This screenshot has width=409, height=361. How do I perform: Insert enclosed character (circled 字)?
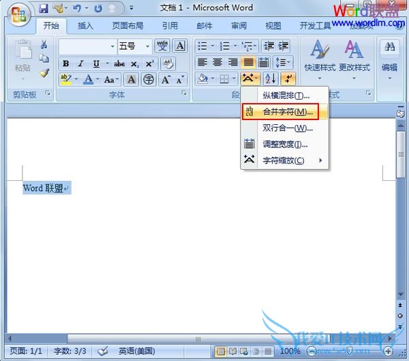point(149,79)
